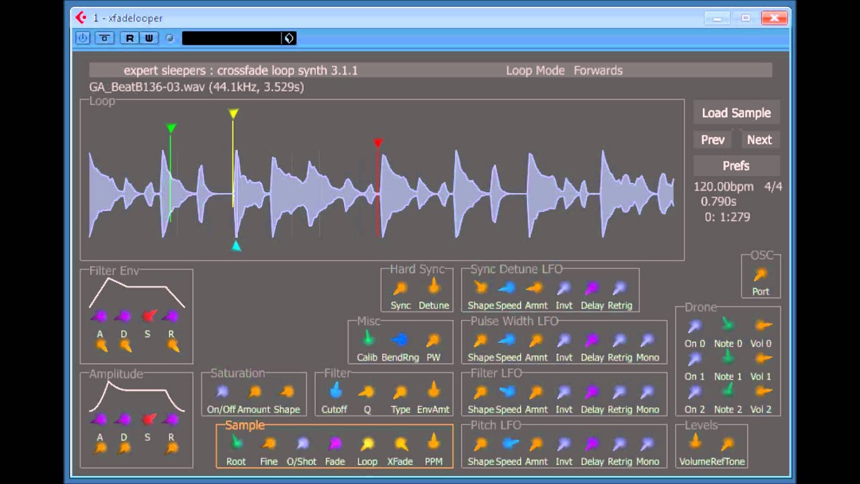Click the Filter Q knob
Image resolution: width=860 pixels, height=484 pixels.
tap(367, 391)
